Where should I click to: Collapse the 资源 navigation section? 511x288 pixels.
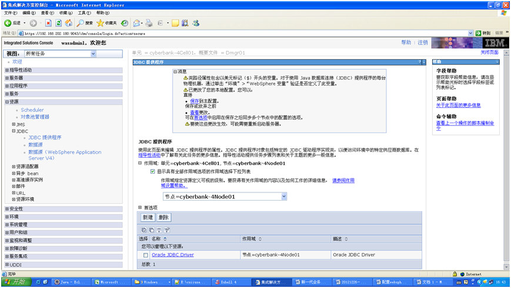click(x=7, y=101)
